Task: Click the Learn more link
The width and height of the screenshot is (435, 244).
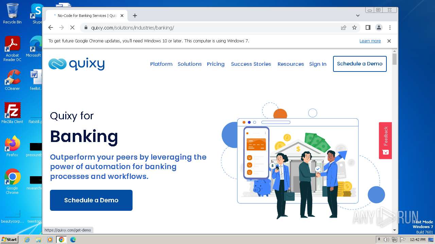Action: pyautogui.click(x=370, y=41)
